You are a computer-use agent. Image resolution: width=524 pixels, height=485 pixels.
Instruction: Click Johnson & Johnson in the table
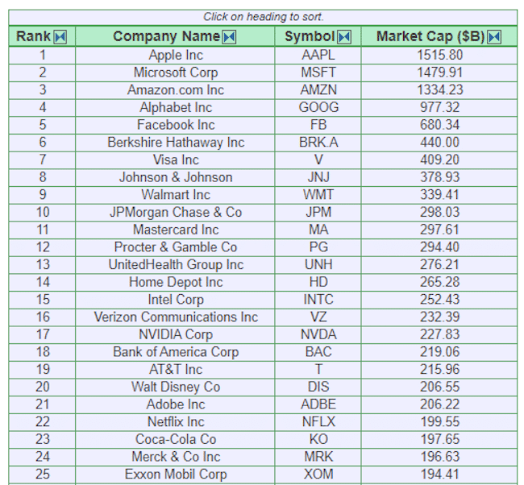click(176, 177)
